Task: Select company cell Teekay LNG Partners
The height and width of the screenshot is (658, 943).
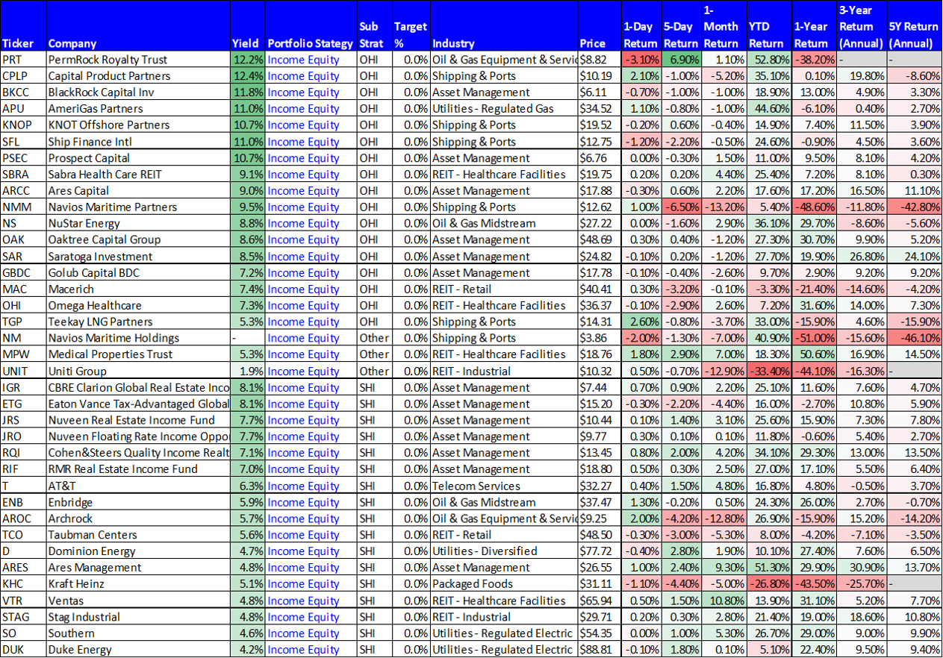Action: coord(138,322)
